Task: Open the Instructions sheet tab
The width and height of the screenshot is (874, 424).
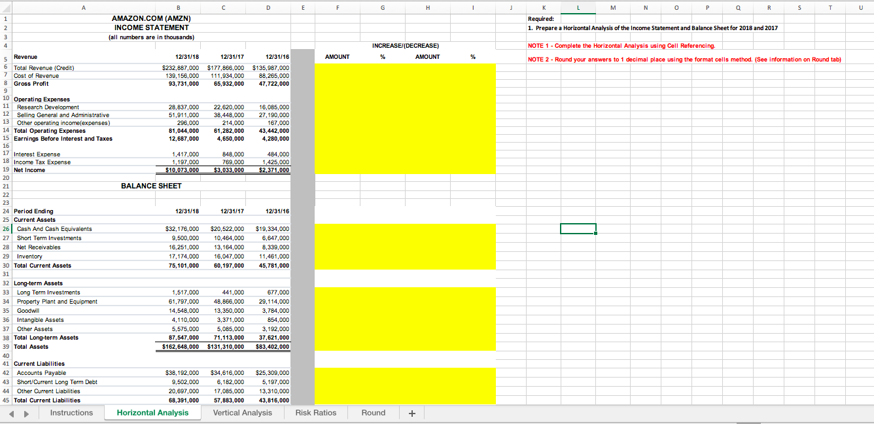Action: [x=71, y=412]
